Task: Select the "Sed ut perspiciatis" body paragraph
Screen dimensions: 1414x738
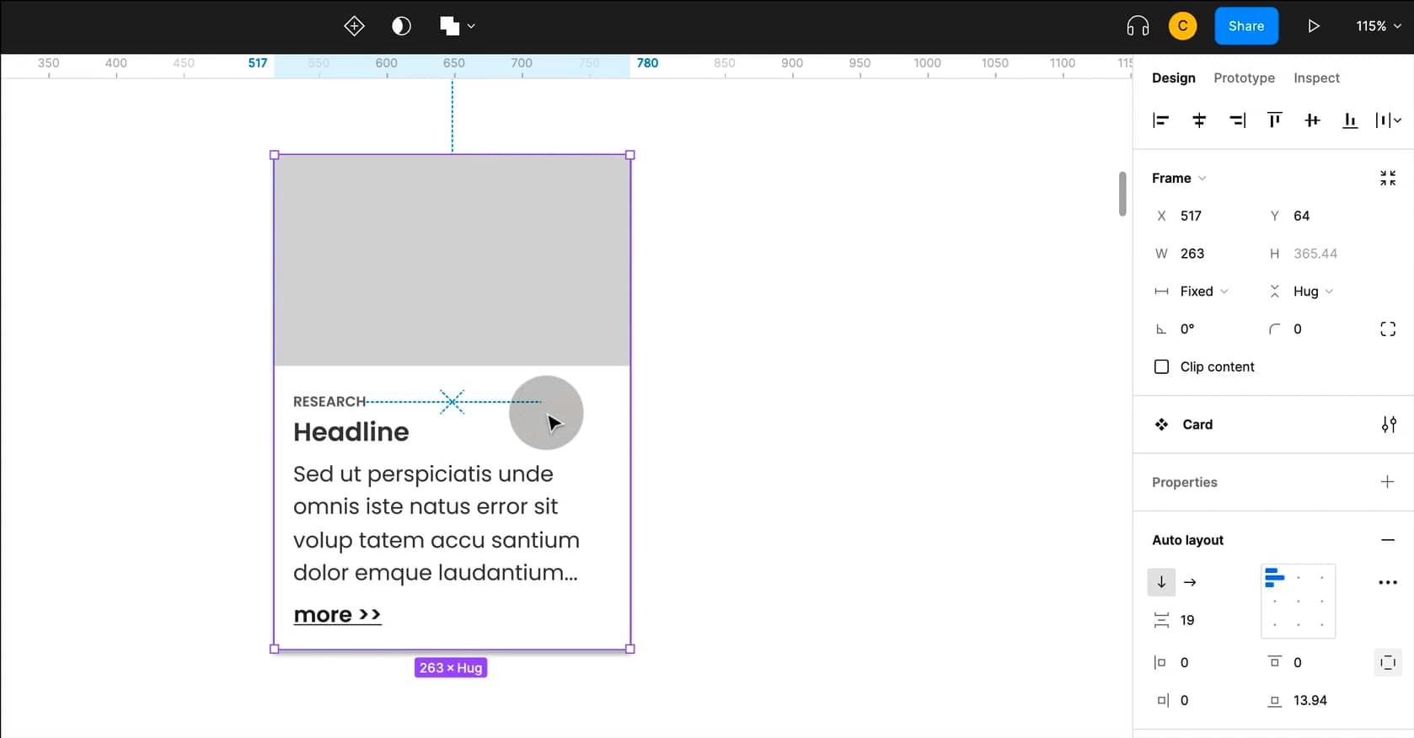Action: pos(436,523)
